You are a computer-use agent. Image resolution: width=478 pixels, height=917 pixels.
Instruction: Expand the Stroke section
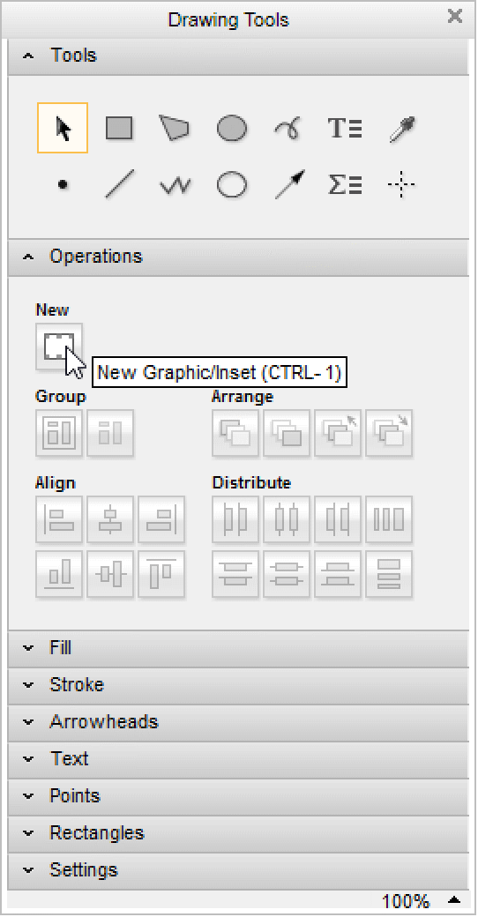[239, 685]
